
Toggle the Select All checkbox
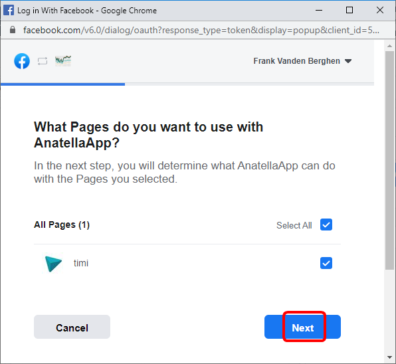click(x=326, y=225)
